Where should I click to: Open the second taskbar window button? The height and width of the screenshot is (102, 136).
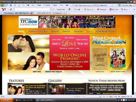pyautogui.click(x=46, y=100)
